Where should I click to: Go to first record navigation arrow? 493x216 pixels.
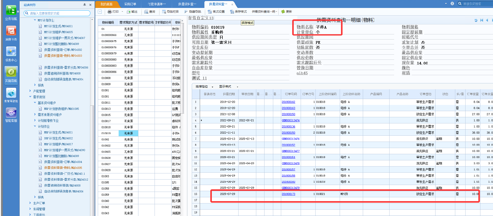click(x=482, y=20)
